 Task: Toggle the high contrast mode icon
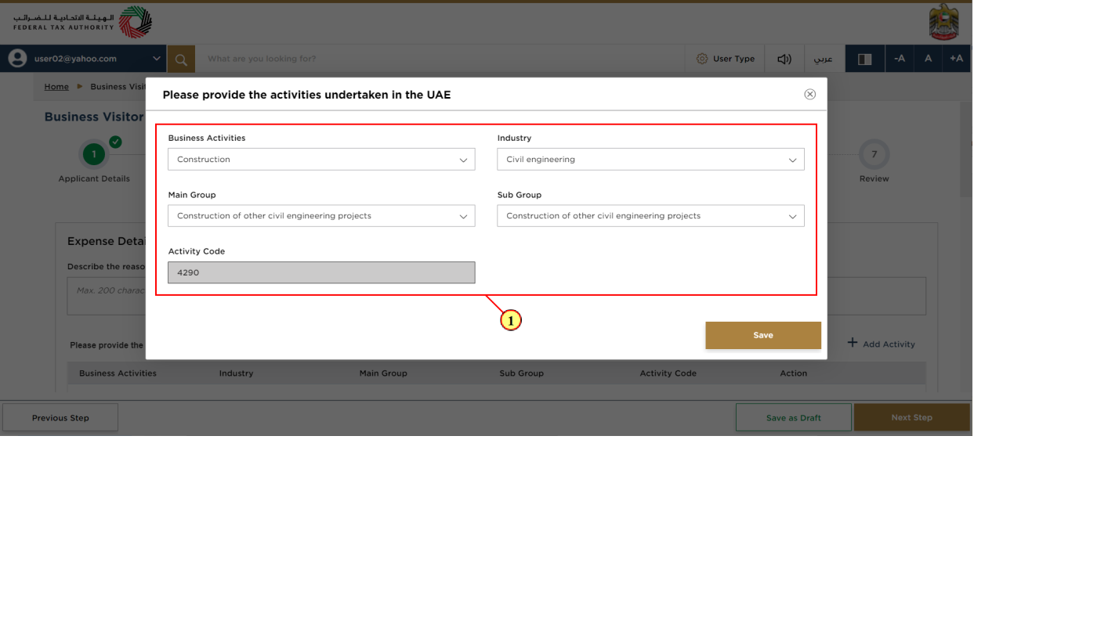pyautogui.click(x=865, y=59)
